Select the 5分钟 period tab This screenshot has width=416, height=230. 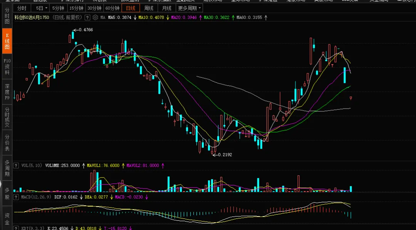[58, 8]
